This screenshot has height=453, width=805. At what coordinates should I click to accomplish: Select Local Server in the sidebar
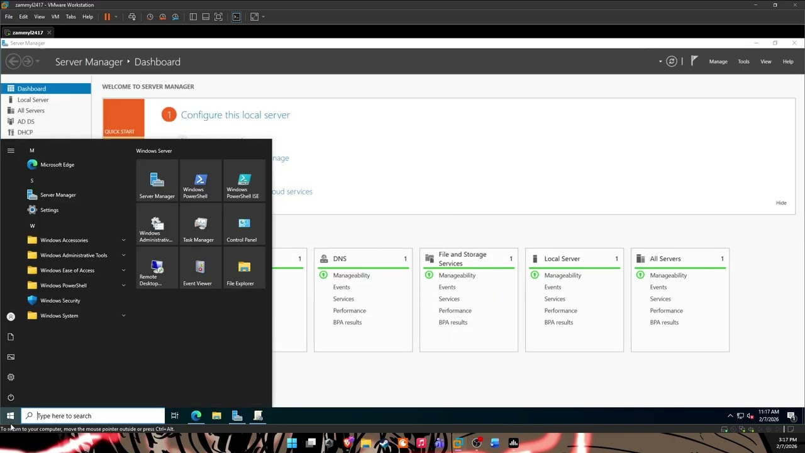[x=45, y=100]
